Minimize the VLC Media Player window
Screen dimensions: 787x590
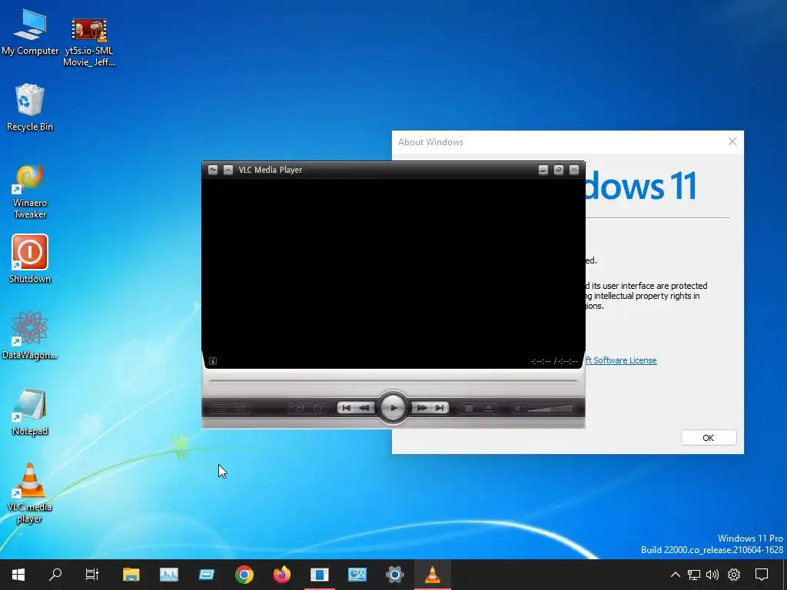pos(543,170)
